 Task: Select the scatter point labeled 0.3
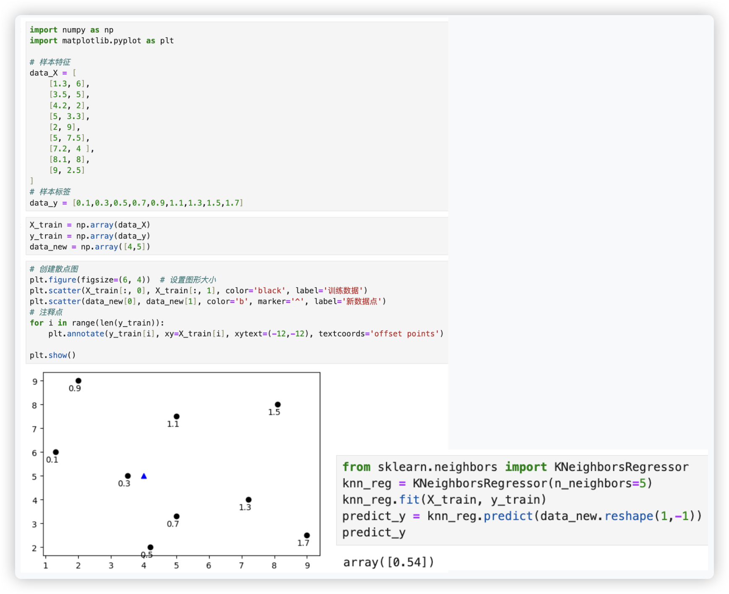pos(128,476)
